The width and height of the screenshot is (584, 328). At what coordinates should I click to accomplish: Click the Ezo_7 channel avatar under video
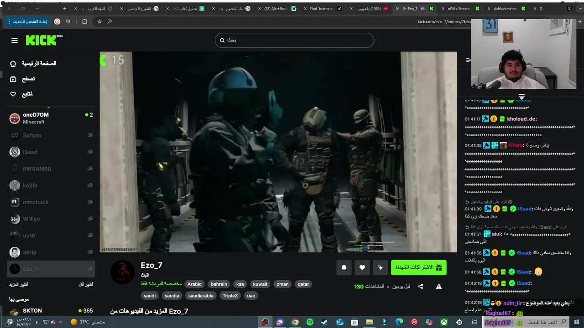(x=123, y=273)
